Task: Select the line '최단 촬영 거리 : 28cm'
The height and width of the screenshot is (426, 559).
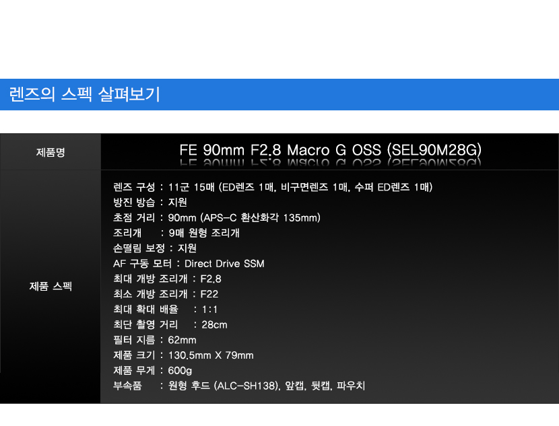Action: tap(170, 325)
